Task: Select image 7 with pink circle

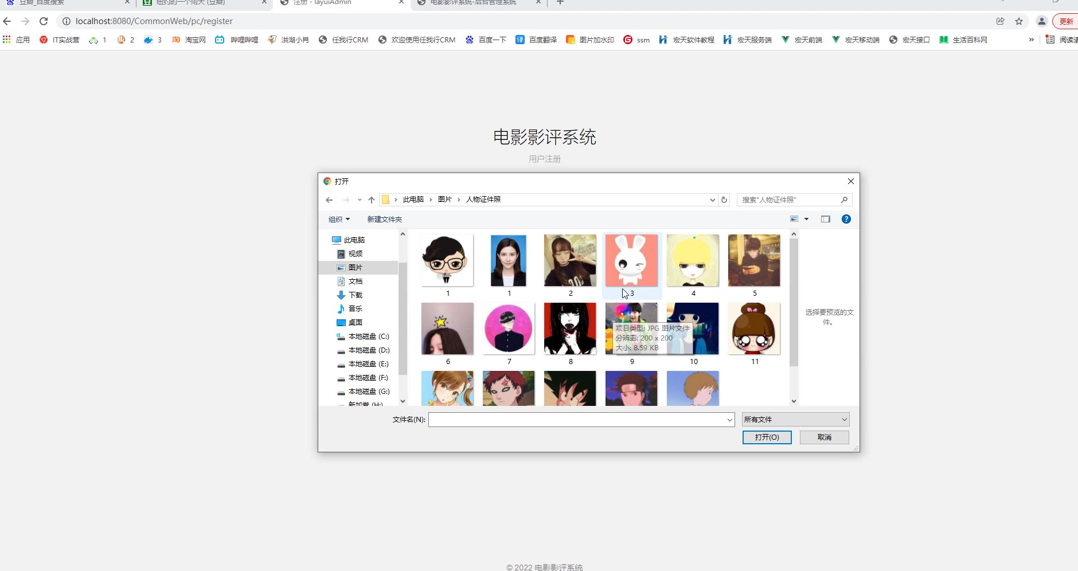Action: [x=509, y=328]
